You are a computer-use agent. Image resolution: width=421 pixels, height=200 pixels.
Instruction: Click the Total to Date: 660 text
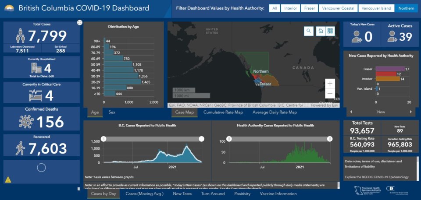tap(41, 76)
